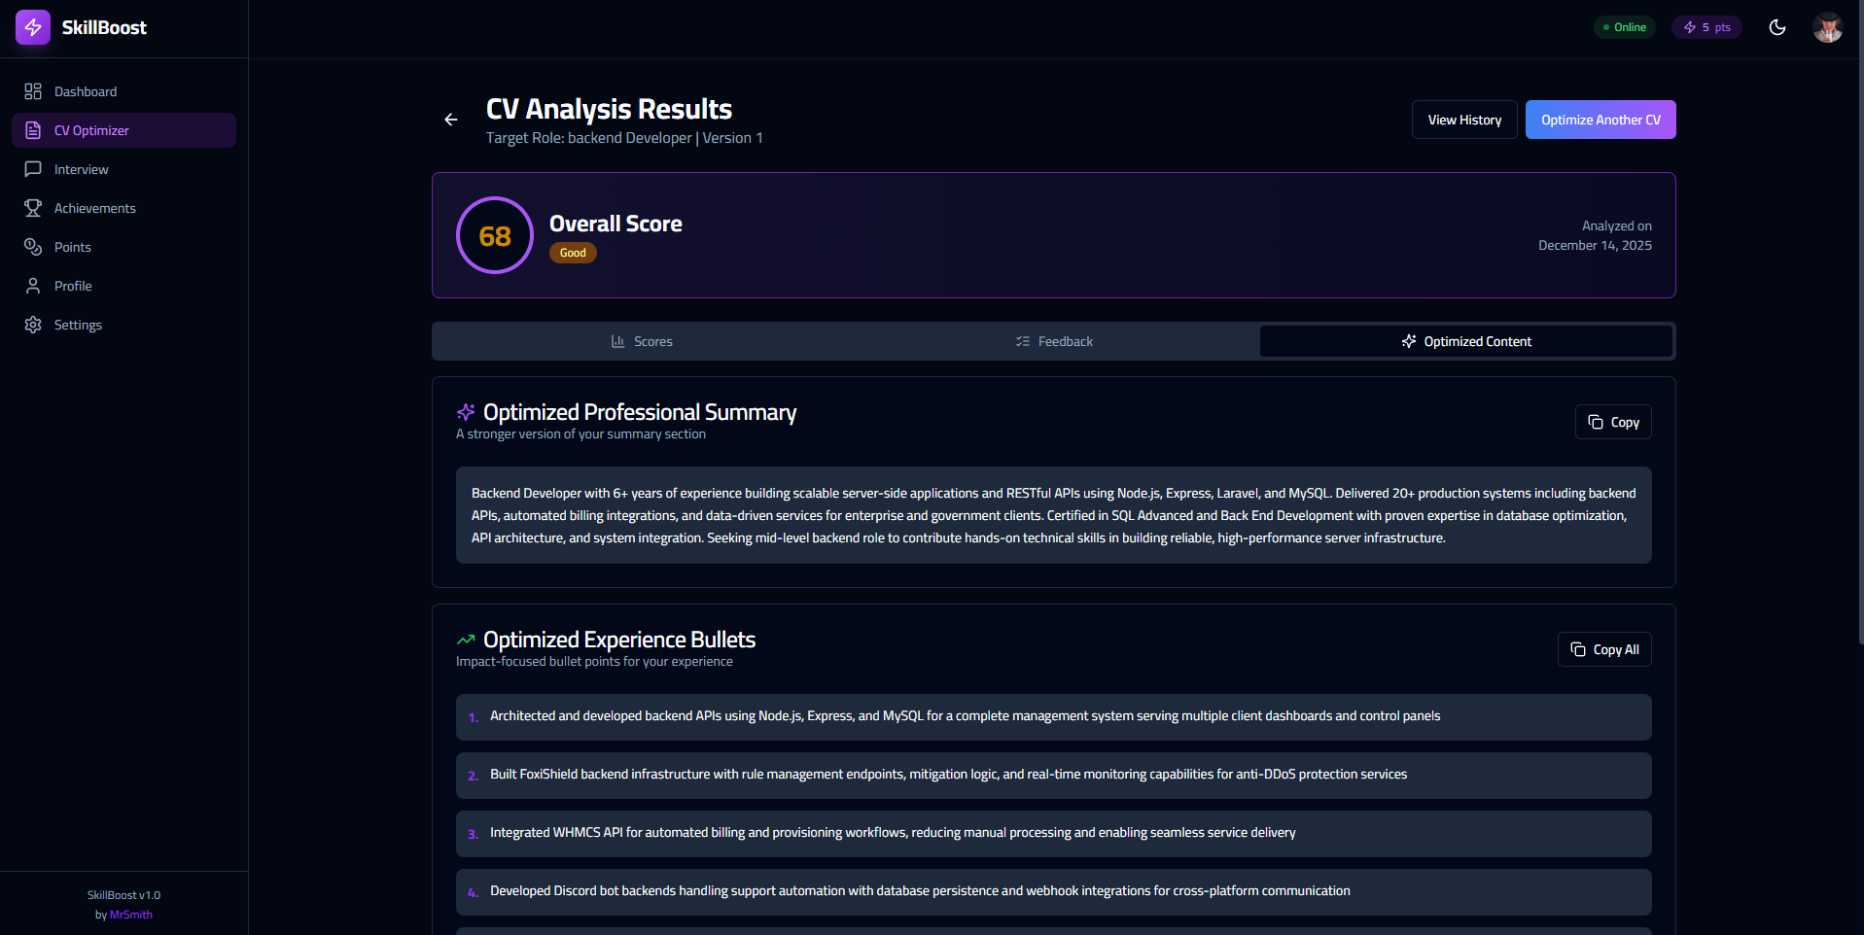The width and height of the screenshot is (1864, 935).
Task: Open the Feedback tab
Action: pyautogui.click(x=1054, y=340)
